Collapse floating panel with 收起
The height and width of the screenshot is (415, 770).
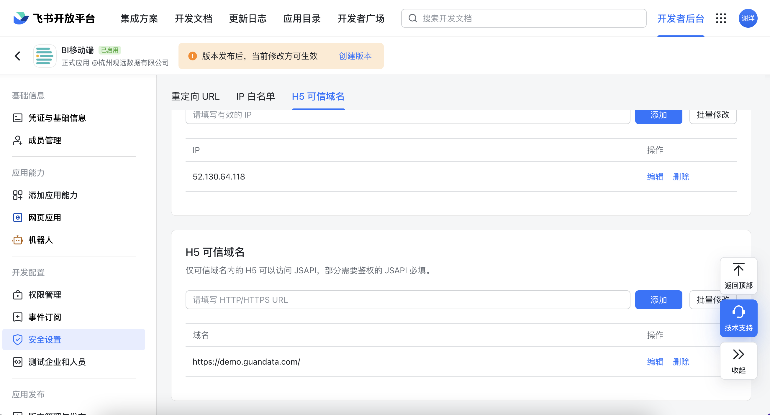pos(738,361)
